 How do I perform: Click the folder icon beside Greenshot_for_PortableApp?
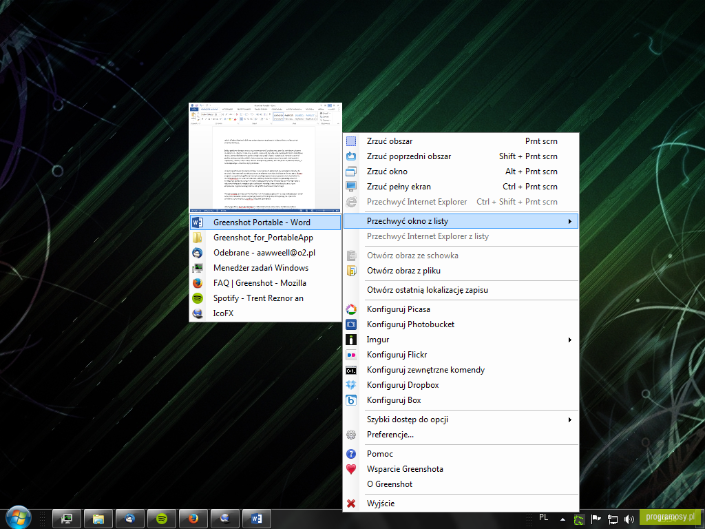[198, 238]
